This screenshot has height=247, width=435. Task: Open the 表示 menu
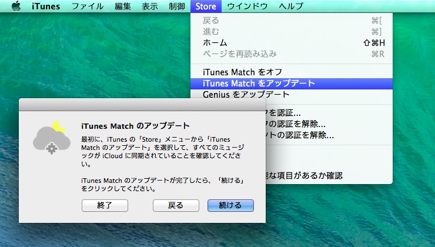click(x=150, y=6)
